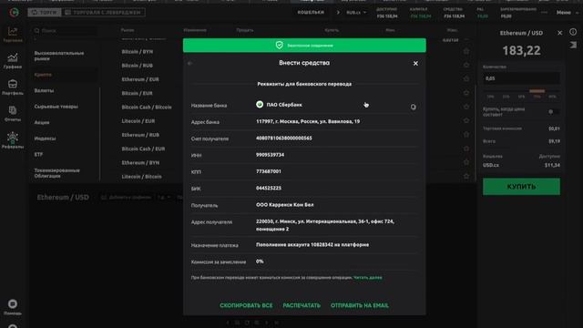
Task: Click the circular icon beside ПАО Сбербанк
Action: point(413,108)
